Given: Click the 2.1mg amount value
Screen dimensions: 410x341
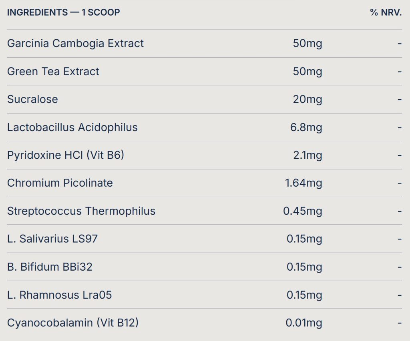Looking at the screenshot, I should pos(307,155).
